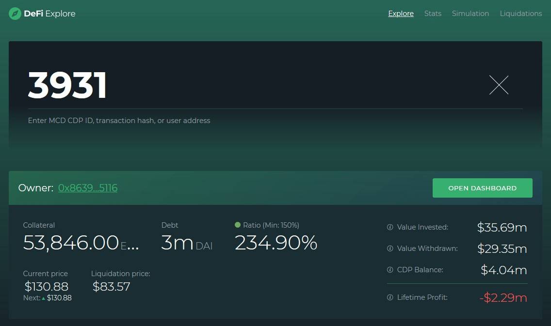The width and height of the screenshot is (551, 326).
Task: Click the green up arrow by Next price
Action: (x=44, y=298)
